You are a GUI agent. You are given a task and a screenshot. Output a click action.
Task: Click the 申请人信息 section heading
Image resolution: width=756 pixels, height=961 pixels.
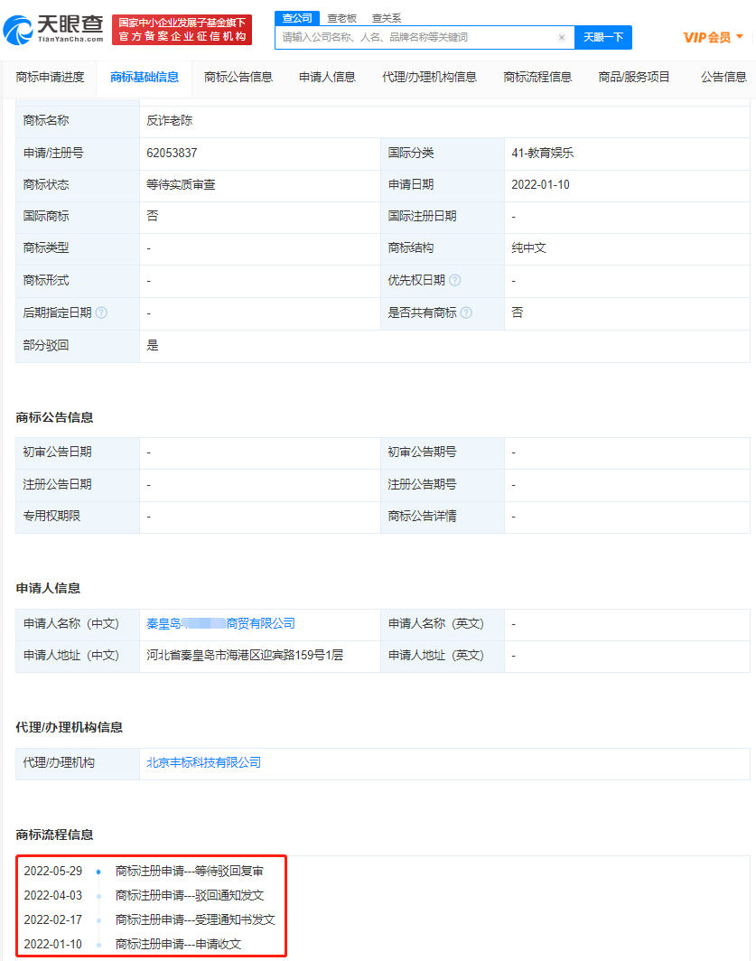click(x=48, y=588)
